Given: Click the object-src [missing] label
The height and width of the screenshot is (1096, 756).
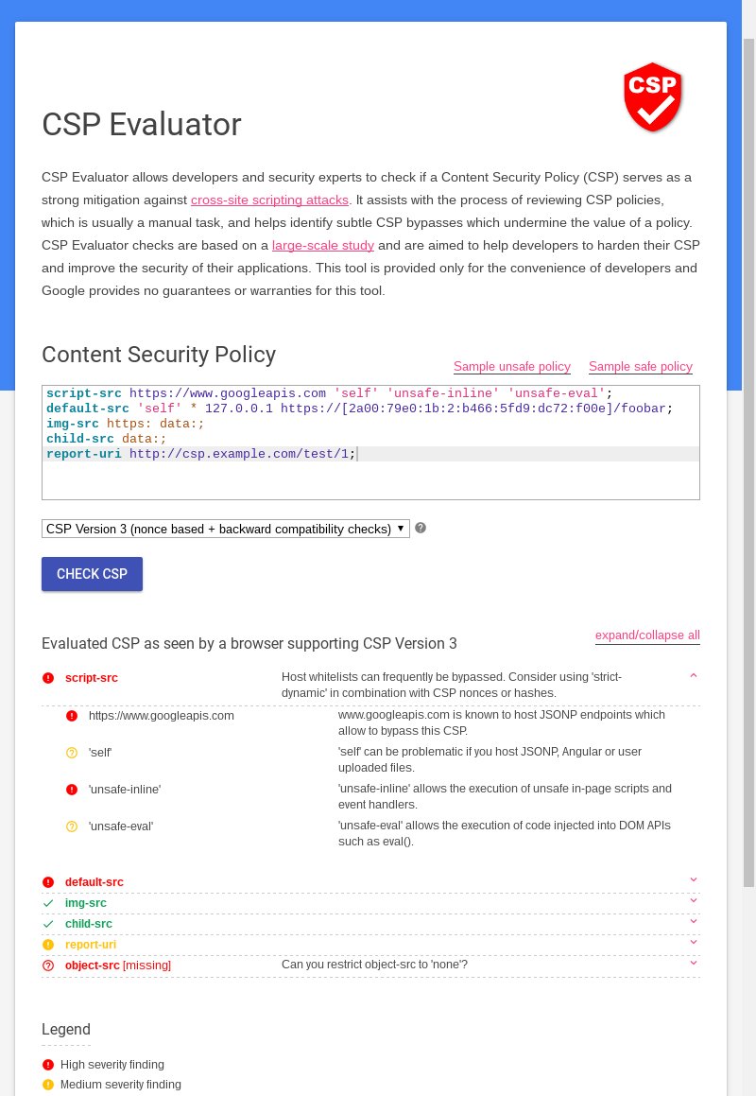Looking at the screenshot, I should (118, 966).
